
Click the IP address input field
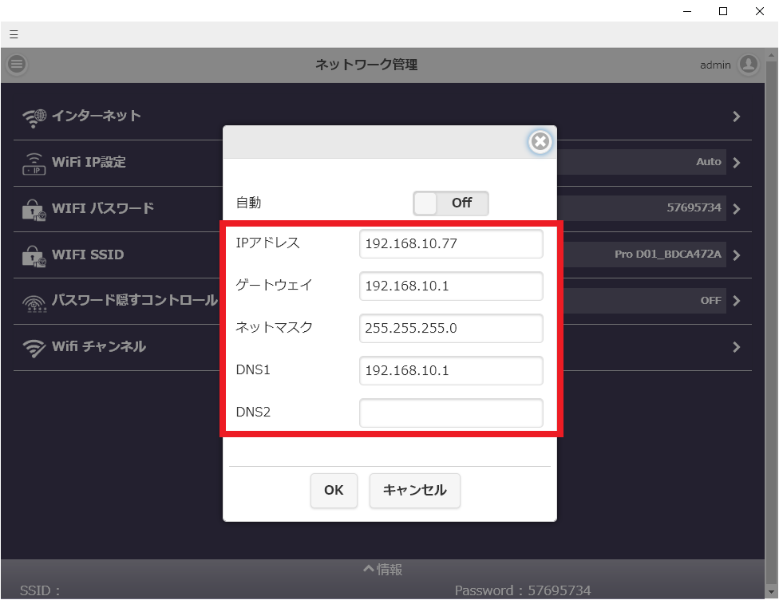[451, 244]
